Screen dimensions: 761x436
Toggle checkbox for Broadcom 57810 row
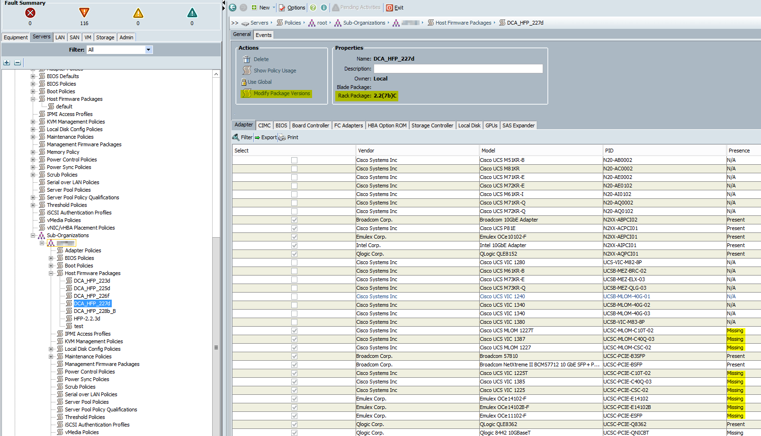[x=294, y=356]
